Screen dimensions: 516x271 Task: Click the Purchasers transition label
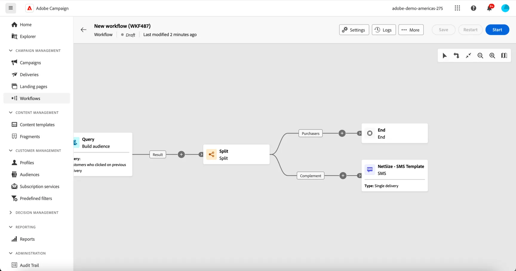pyautogui.click(x=311, y=133)
